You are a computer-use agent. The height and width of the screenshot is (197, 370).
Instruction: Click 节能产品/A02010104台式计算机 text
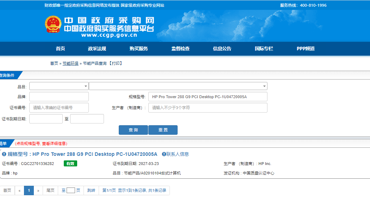[x=153, y=173]
